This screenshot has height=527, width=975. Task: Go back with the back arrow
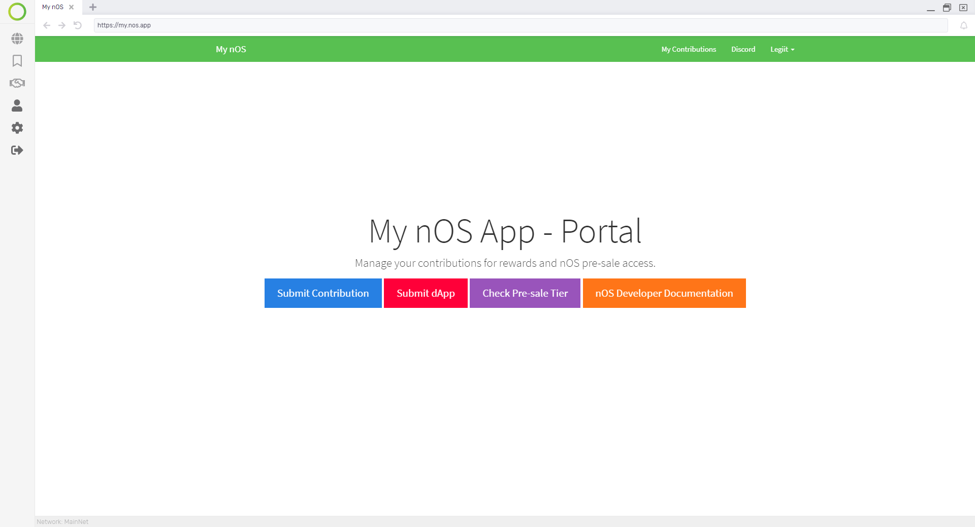point(47,25)
